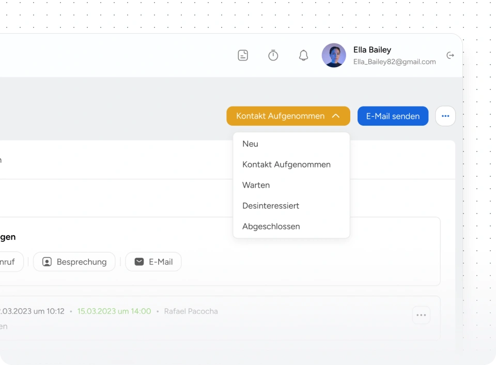Click the Rafael Pacocha name in activity

191,311
